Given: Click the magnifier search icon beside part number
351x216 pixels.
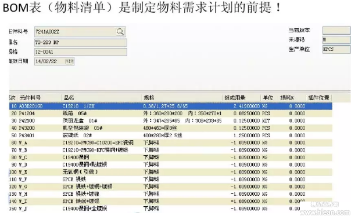Looking at the screenshot, I should tap(120, 32).
